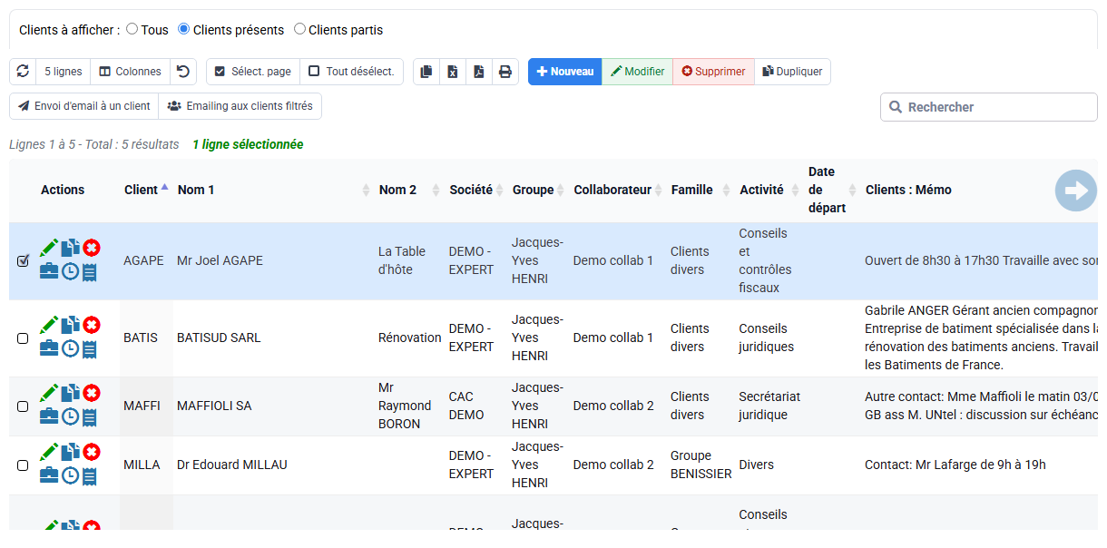Click the Rechercher search field
This screenshot has width=1107, height=548.
[989, 107]
